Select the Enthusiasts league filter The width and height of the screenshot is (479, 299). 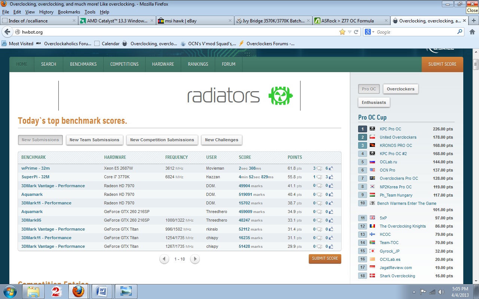pyautogui.click(x=374, y=102)
